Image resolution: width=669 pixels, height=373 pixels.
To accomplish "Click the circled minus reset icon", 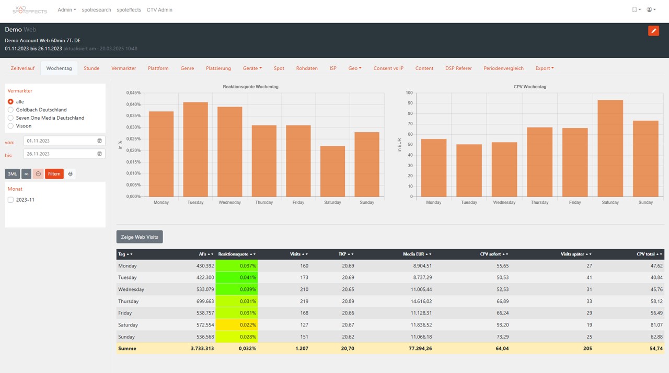I will [38, 174].
